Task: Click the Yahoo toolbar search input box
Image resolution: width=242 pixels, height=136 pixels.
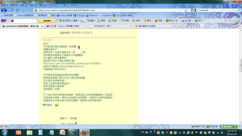Action: coord(23,21)
